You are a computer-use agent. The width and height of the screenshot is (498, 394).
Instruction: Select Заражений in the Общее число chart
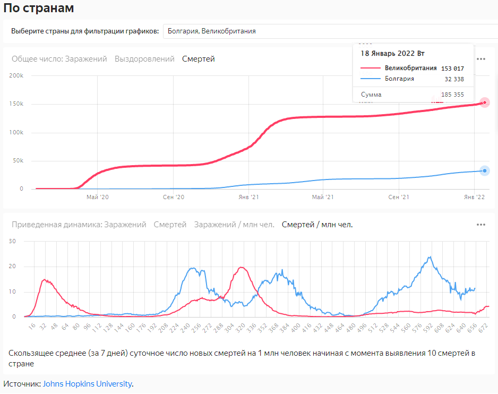pos(86,59)
